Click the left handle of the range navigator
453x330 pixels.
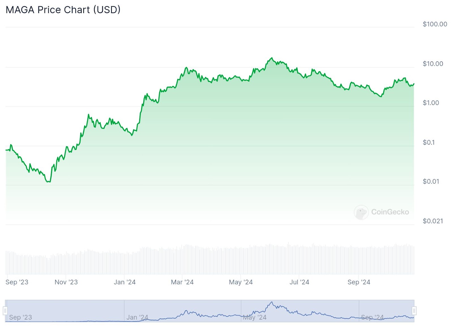coord(5,311)
